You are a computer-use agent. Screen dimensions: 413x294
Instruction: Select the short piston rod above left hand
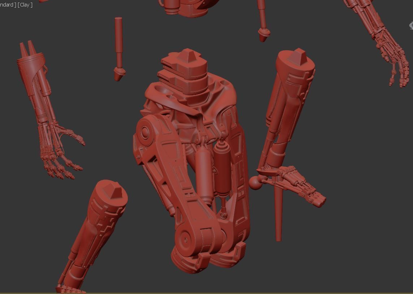[119, 49]
